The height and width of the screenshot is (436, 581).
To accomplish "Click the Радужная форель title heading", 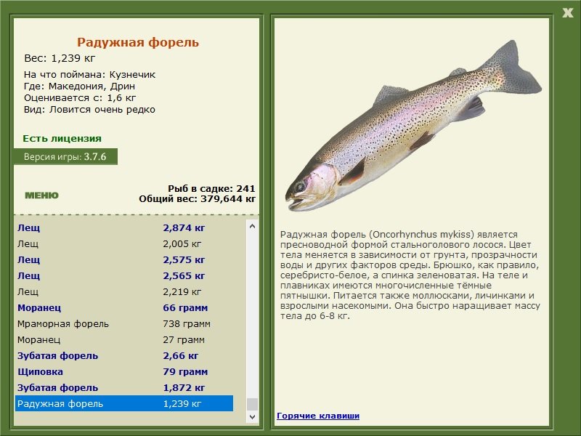I will (138, 42).
